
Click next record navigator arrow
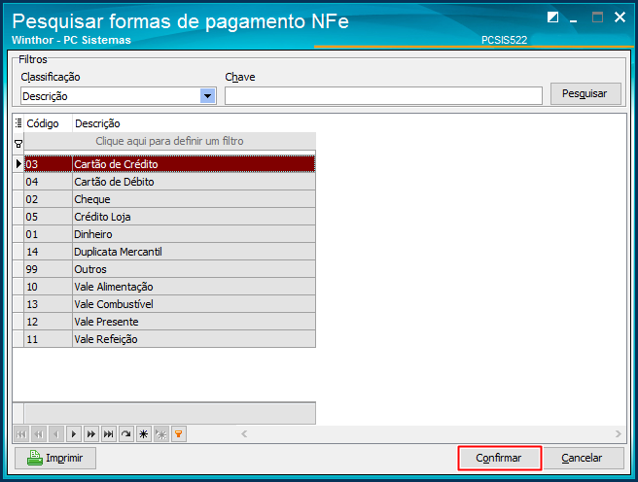point(74,434)
